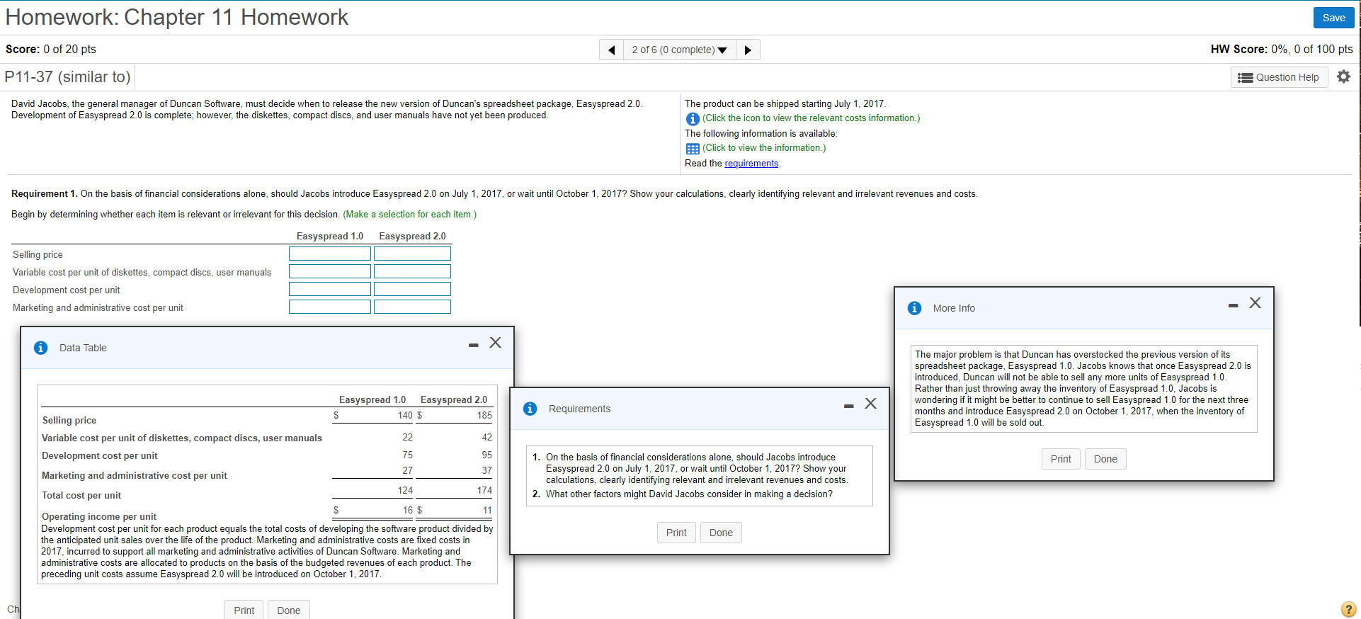Click the Data Table info icon
The height and width of the screenshot is (619, 1361).
[x=41, y=348]
